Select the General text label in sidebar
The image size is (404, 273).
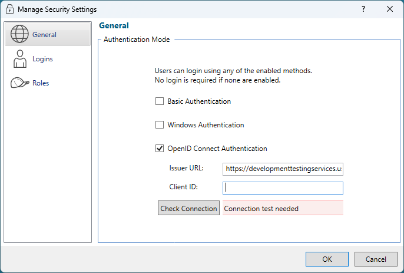pos(45,35)
